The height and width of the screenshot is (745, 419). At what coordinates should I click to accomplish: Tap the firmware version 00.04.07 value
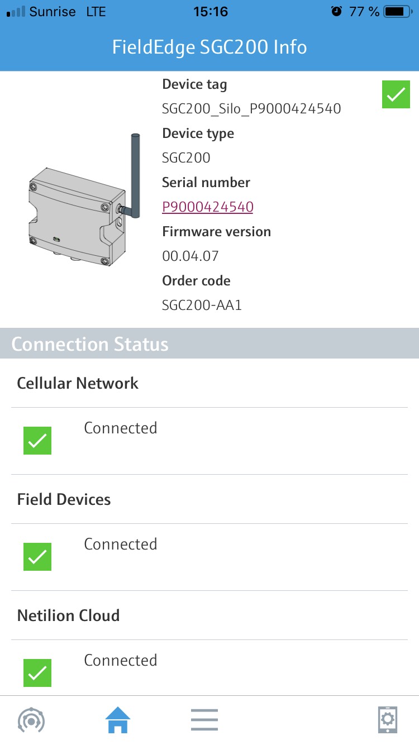pyautogui.click(x=191, y=256)
